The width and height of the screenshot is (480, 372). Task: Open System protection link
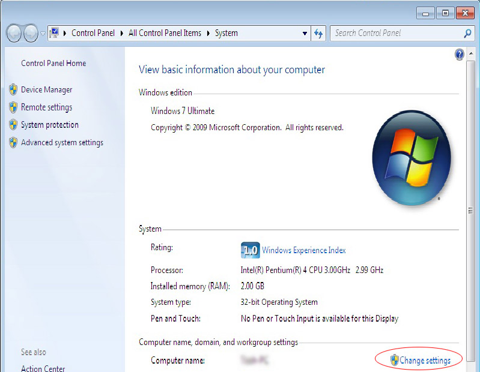[50, 125]
